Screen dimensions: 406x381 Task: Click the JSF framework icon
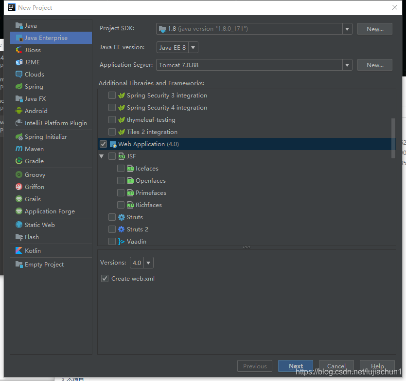[122, 156]
